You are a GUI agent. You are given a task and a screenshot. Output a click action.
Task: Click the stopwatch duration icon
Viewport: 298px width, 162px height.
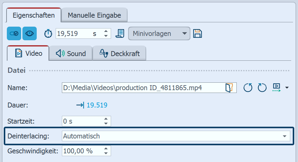click(x=48, y=33)
